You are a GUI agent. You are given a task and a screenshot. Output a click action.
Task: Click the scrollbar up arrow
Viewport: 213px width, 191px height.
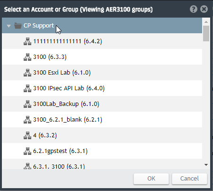coord(206,22)
